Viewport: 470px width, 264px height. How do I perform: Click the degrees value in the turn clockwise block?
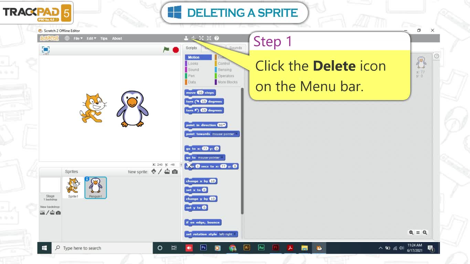point(204,101)
